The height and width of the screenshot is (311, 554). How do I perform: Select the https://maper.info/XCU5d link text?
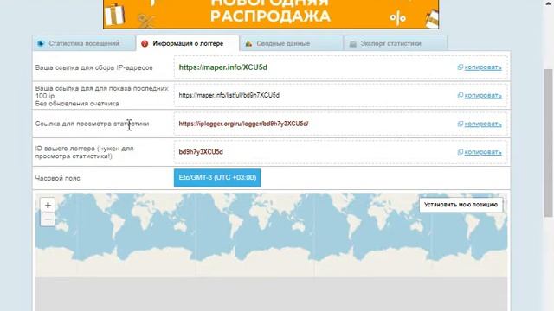(x=223, y=67)
